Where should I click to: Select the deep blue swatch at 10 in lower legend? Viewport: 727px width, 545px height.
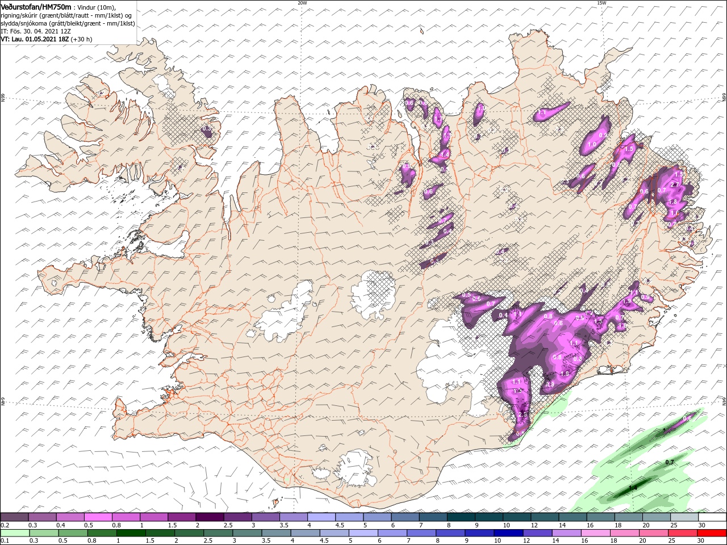[508, 533]
